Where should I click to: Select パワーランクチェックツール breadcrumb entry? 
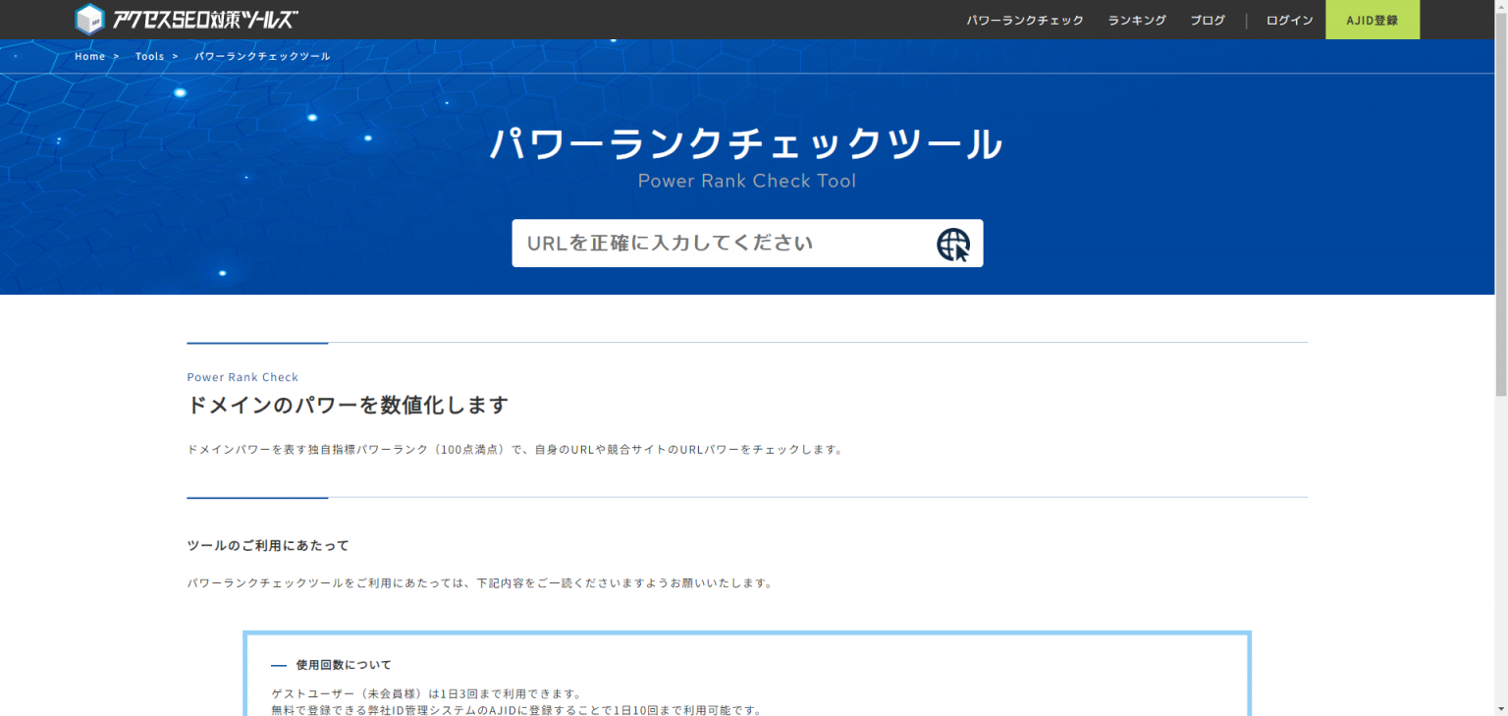tap(262, 56)
